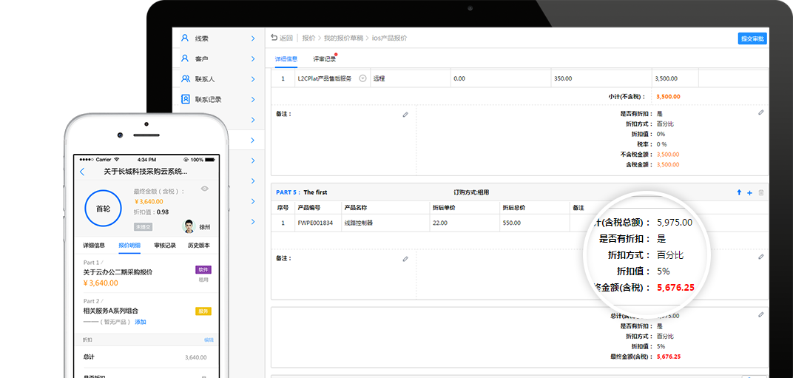The width and height of the screenshot is (793, 378).
Task: Open the 我的报价草稿 breadcrumb link
Action: 343,38
